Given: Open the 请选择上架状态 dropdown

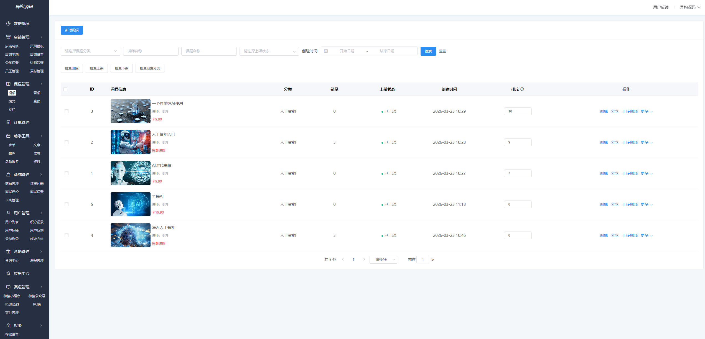Looking at the screenshot, I should [269, 51].
